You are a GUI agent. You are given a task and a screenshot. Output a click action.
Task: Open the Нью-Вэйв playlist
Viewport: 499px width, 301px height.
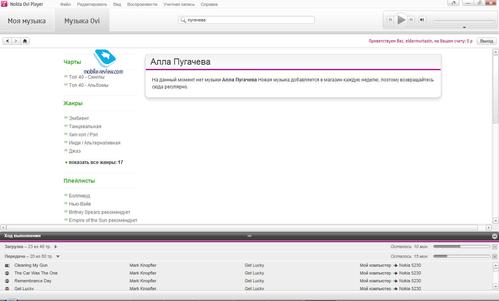80,204
